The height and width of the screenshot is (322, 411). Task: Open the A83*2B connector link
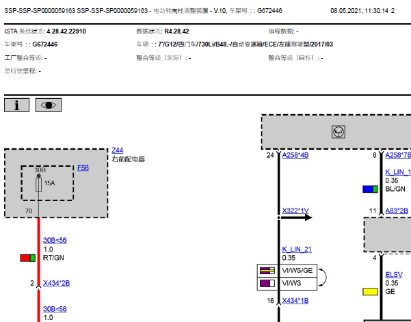click(397, 211)
